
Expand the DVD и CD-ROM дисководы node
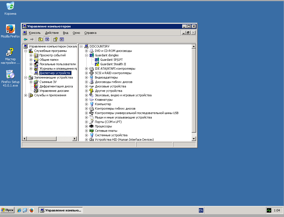click(x=87, y=51)
